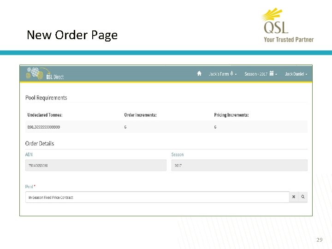Click the Order Increments column header
Image resolution: width=332 pixels, height=249 pixels.
(x=140, y=115)
